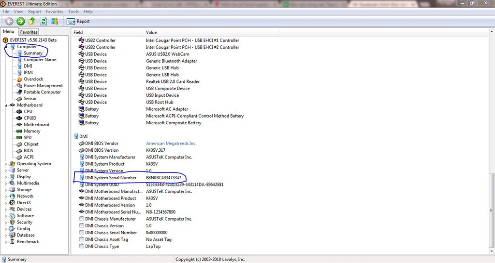Expand the Display tree node

click(6, 177)
